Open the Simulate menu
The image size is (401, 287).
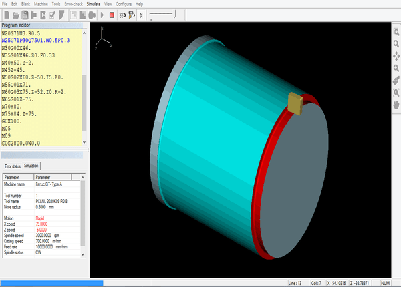(94, 4)
